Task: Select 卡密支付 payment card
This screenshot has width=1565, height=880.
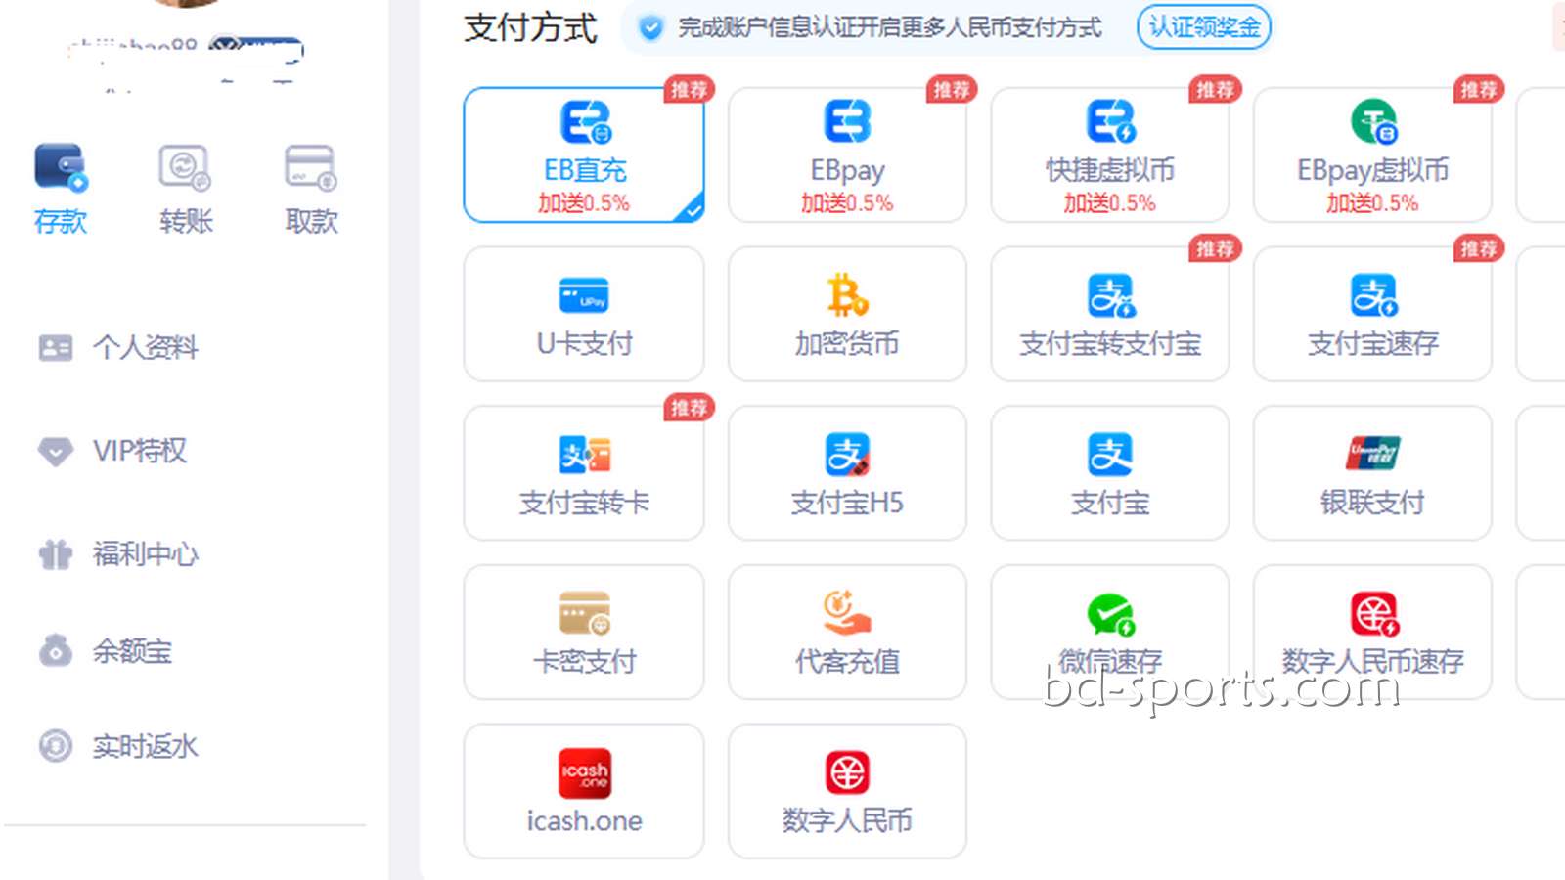Action: point(584,632)
